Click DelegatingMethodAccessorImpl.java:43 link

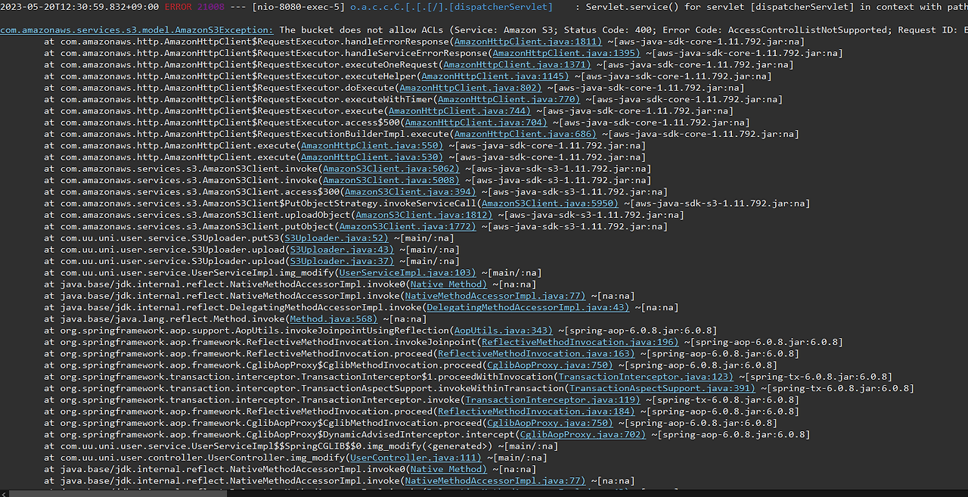(528, 307)
